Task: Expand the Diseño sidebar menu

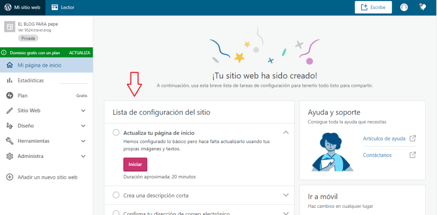Action: coord(83,126)
